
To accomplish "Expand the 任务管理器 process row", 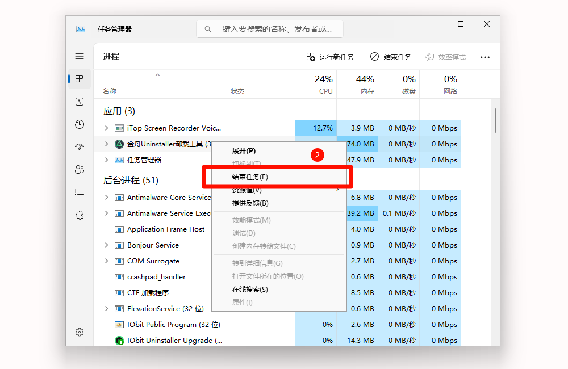I will [x=106, y=160].
